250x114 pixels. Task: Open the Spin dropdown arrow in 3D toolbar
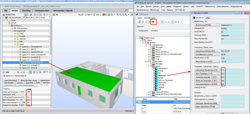coord(92,15)
